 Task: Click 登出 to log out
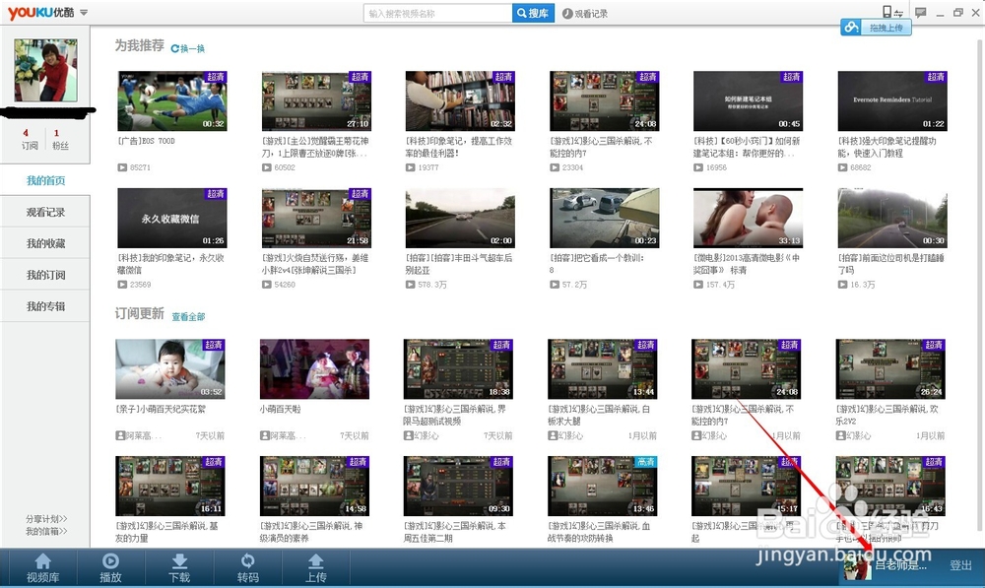click(960, 565)
